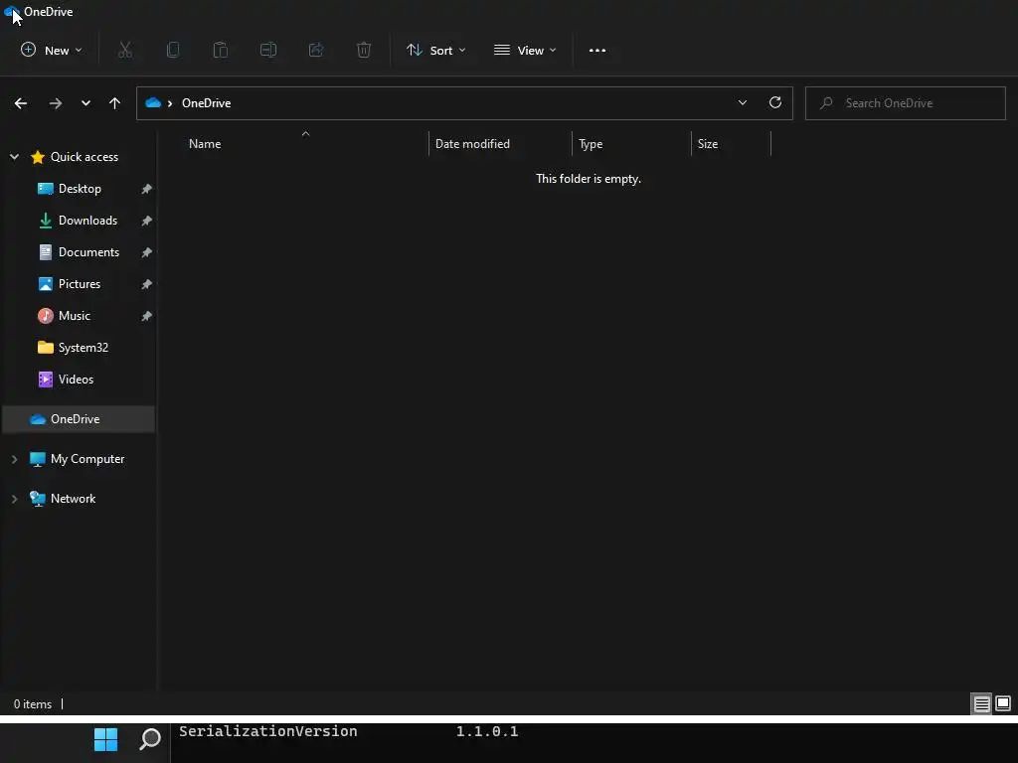Select Downloads in Quick access
1018x763 pixels.
(87, 221)
